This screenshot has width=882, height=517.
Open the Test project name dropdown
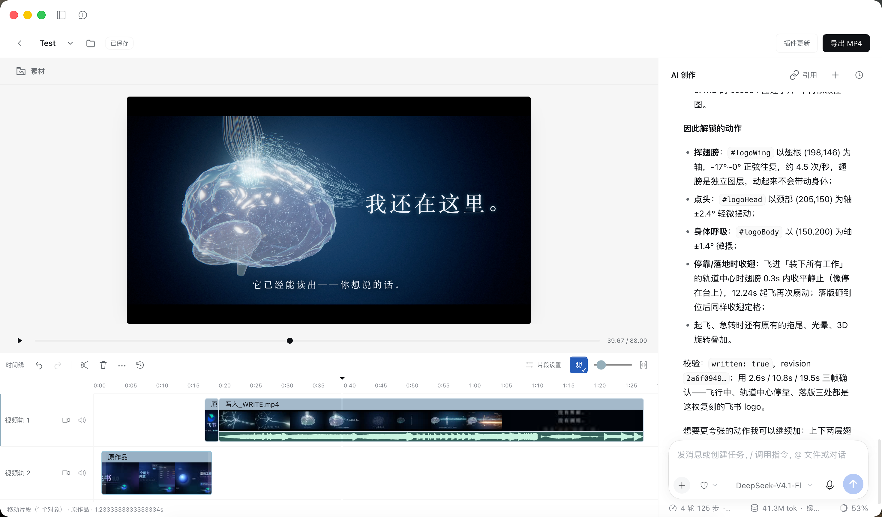point(70,43)
